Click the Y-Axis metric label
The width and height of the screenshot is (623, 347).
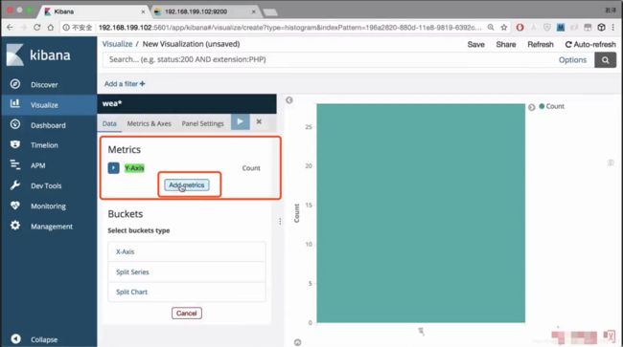pos(134,168)
